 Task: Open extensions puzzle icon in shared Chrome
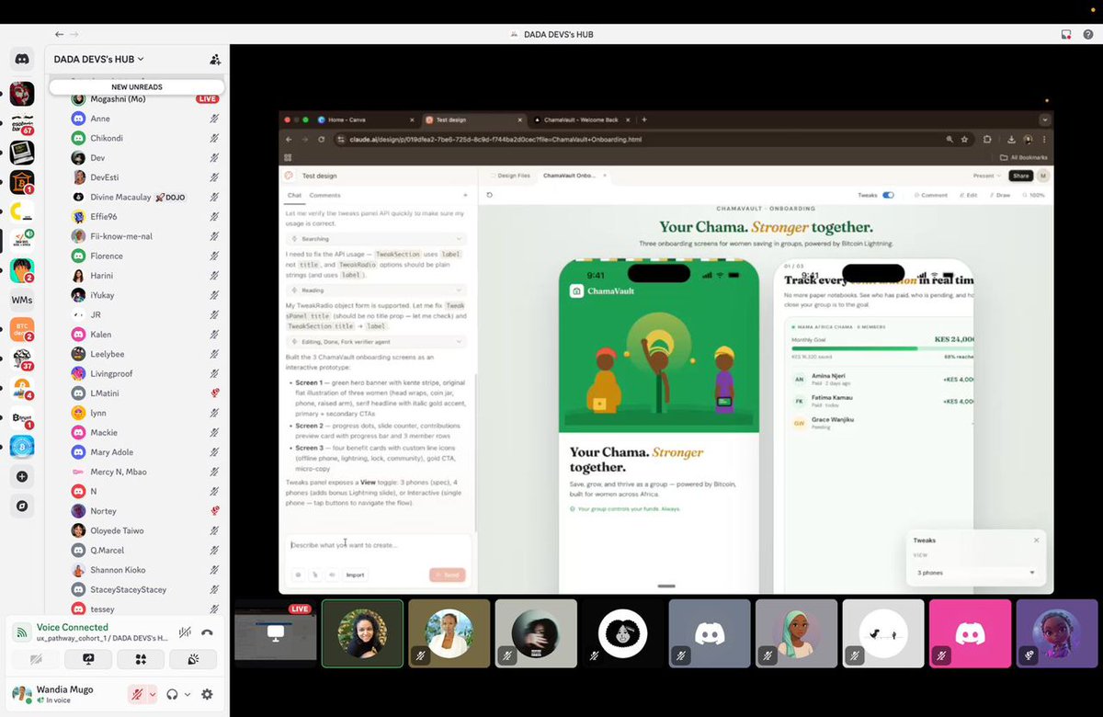coord(988,140)
